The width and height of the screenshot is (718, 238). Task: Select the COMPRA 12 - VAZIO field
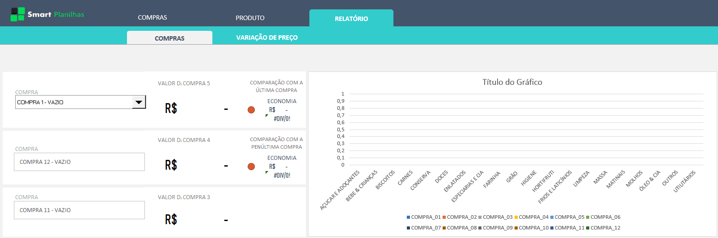[x=80, y=162]
